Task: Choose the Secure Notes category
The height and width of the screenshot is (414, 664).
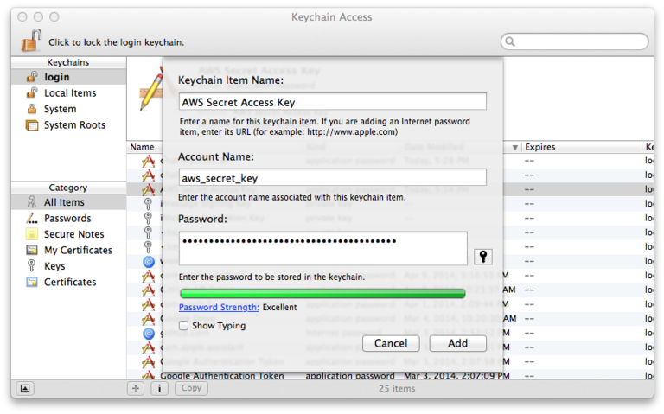Action: click(68, 234)
